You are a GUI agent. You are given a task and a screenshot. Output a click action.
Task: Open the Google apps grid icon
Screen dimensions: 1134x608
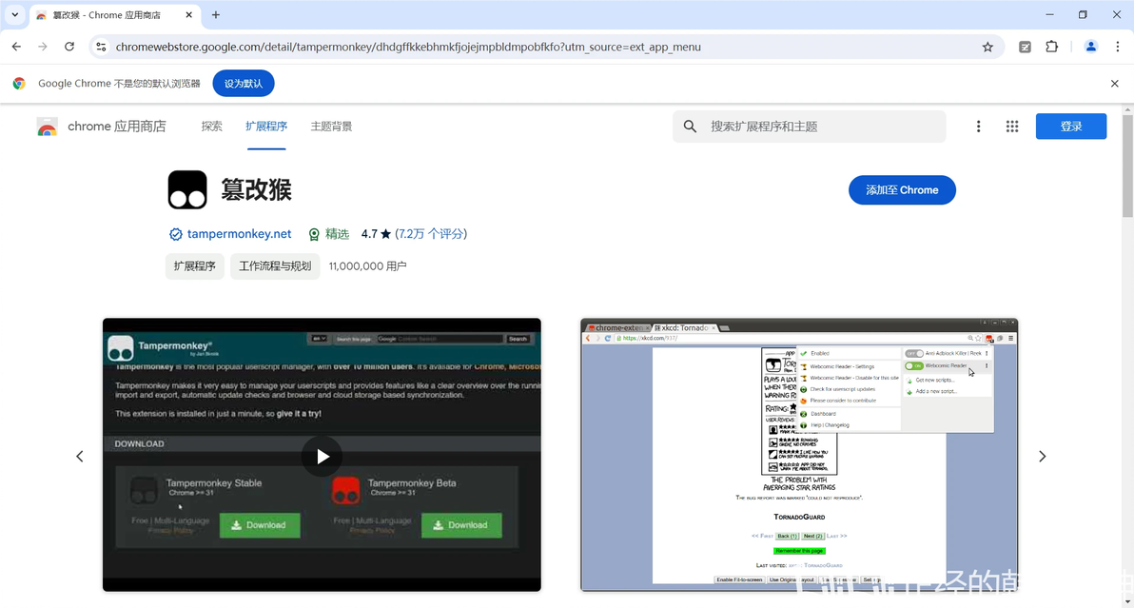pos(1012,127)
